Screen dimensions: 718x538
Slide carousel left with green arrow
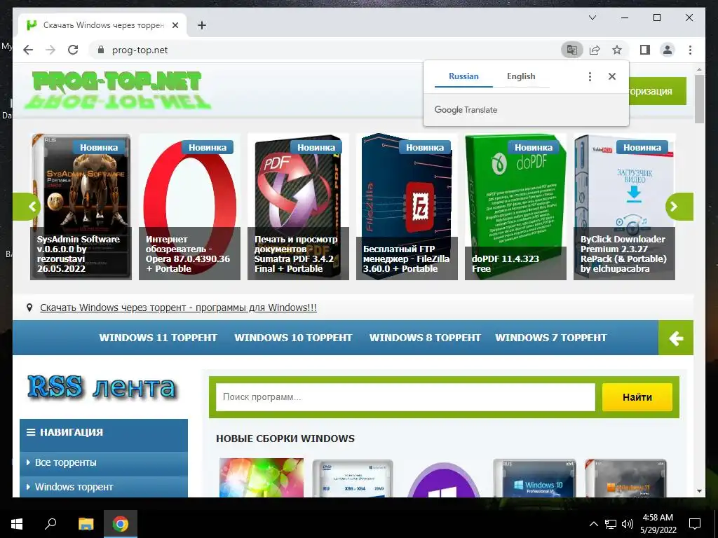point(27,207)
